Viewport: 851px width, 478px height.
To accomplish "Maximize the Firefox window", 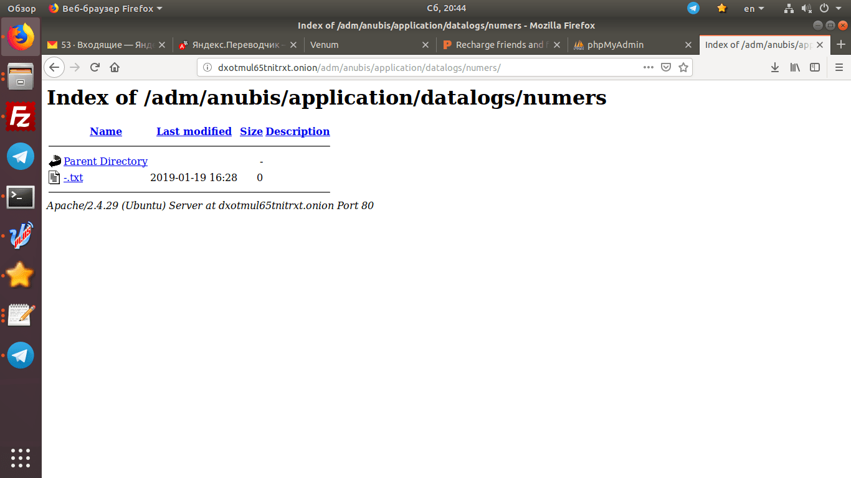I will pos(830,26).
